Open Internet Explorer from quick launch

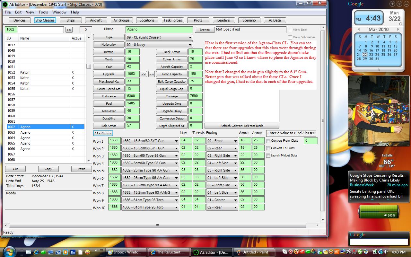pos(36,252)
